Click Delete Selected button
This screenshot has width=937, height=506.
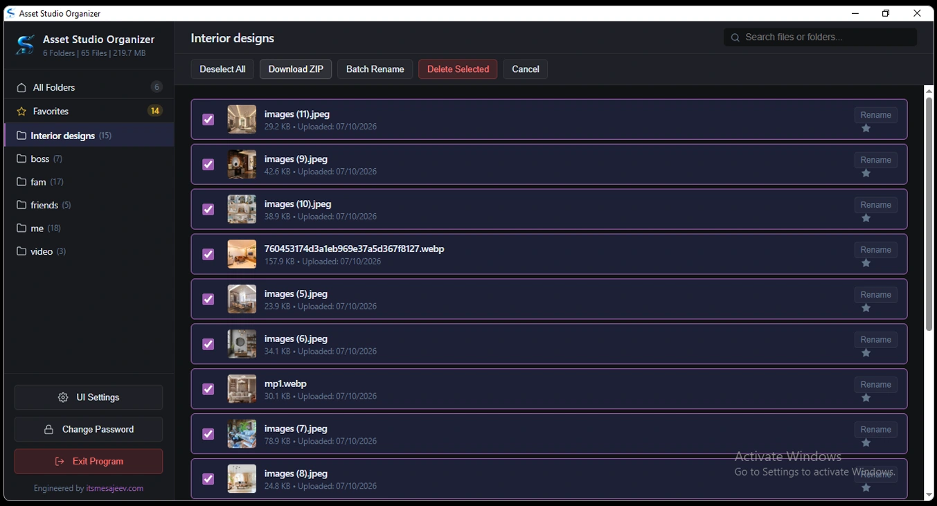click(x=458, y=69)
